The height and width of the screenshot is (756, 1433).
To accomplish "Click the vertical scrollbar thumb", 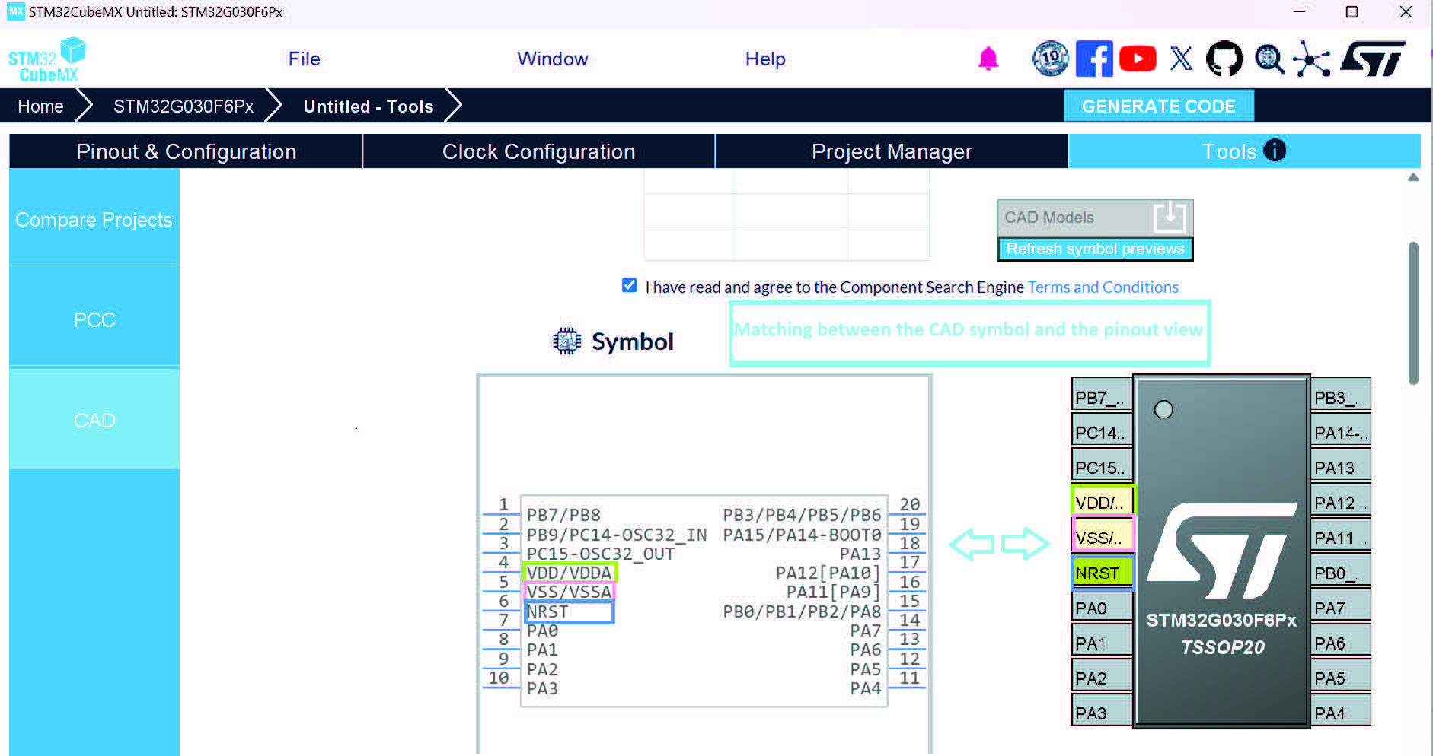I will pos(1413,313).
